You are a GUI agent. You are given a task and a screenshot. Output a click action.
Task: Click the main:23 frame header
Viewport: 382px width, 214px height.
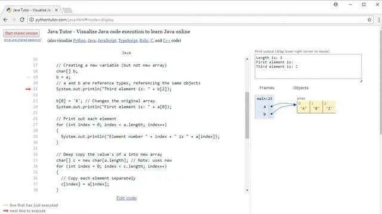pos(264,99)
